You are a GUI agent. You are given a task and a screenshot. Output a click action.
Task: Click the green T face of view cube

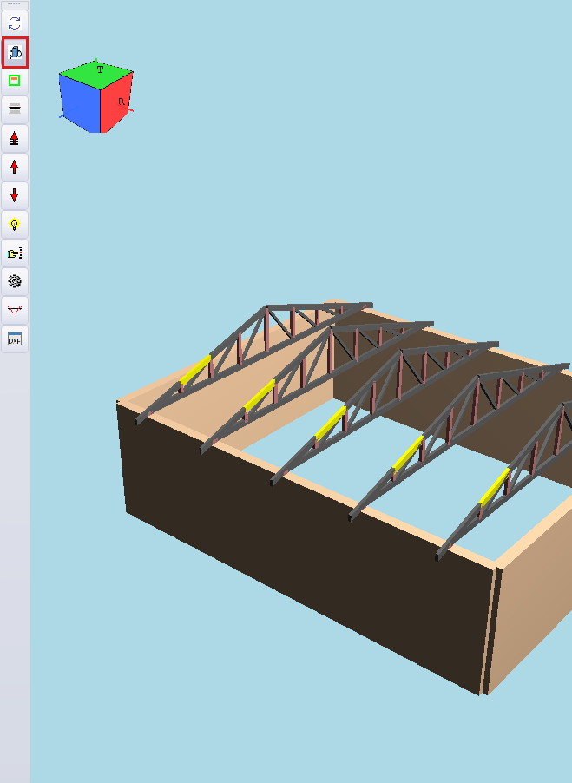[x=97, y=74]
